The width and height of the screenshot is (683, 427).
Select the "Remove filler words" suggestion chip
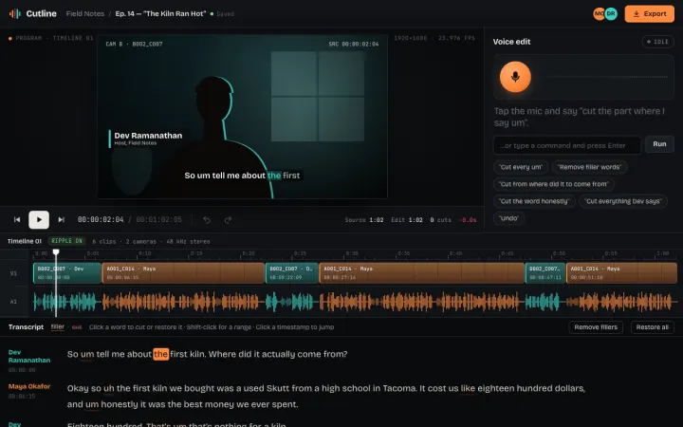[590, 167]
